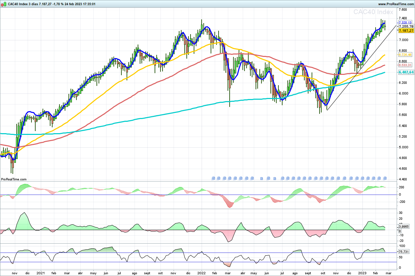Open the leftmost news event icon on the chart
The image size is (415, 276).
(x=213, y=178)
